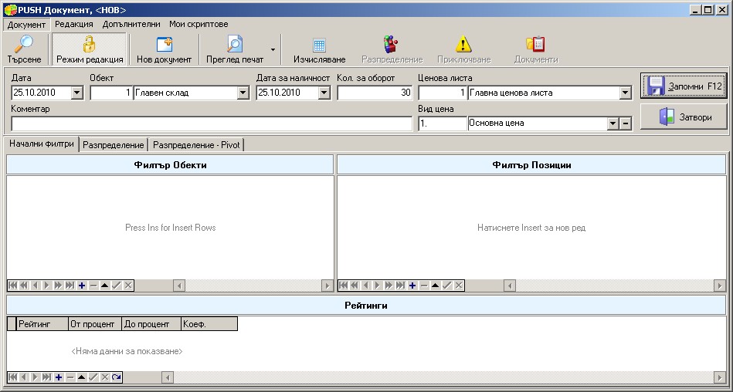Go to next record in Филтър Обекти navigator
733x392 pixels.
point(47,285)
